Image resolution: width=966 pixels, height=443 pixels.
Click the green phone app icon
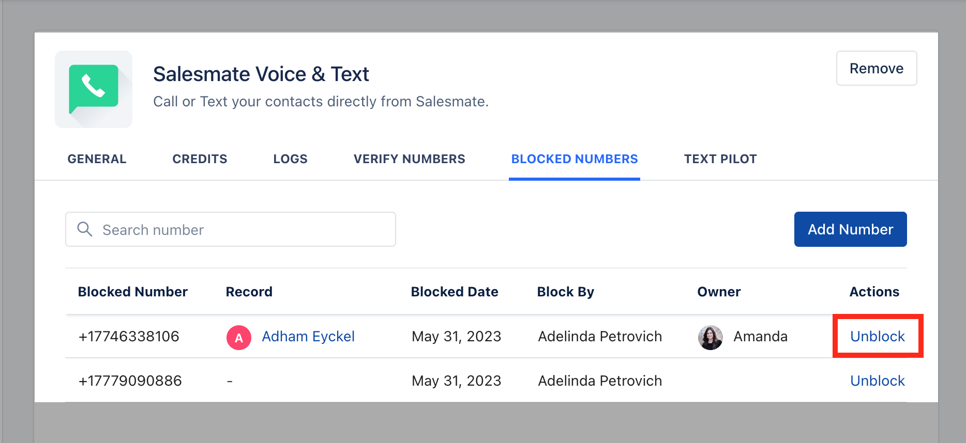(x=94, y=89)
